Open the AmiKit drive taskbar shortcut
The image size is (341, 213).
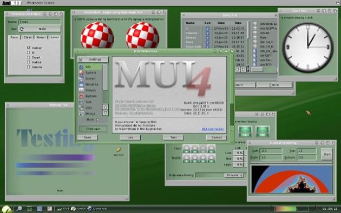pyautogui.click(x=78, y=209)
